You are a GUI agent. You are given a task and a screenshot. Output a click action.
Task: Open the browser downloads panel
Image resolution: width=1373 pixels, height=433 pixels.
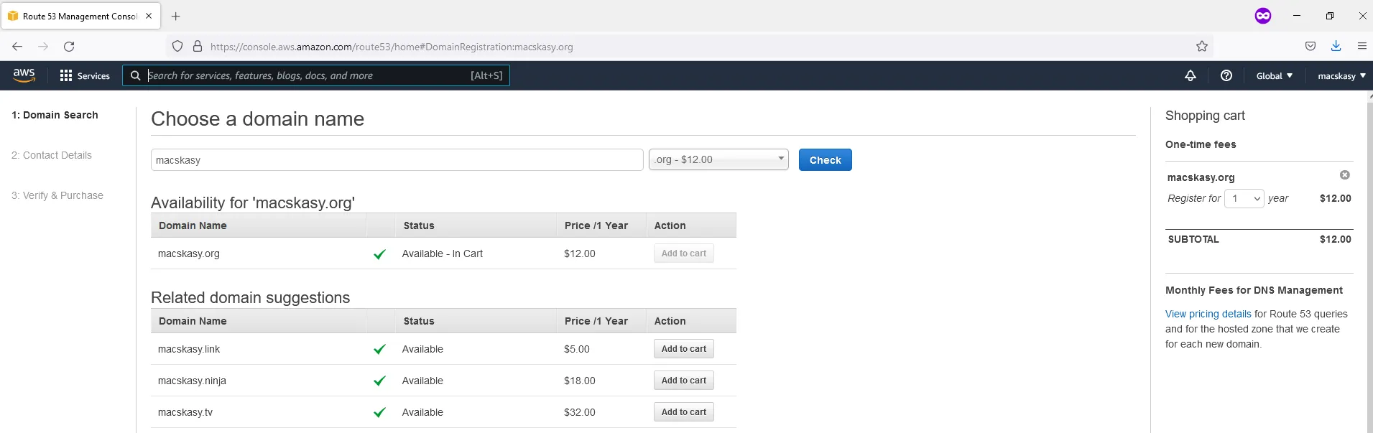tap(1336, 47)
